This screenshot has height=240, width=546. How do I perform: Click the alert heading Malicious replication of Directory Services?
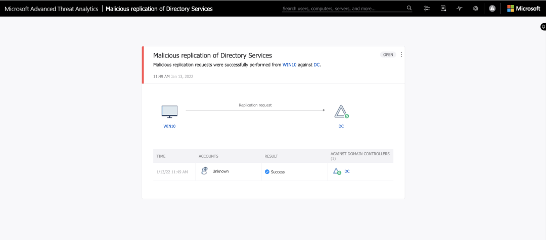pyautogui.click(x=212, y=55)
